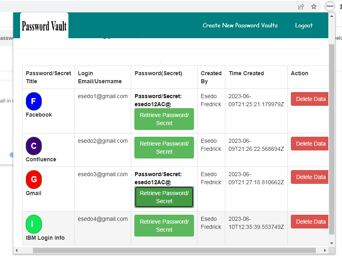Image resolution: width=342 pixels, height=257 pixels.
Task: Click the Gmail title text
Action: pyautogui.click(x=33, y=193)
